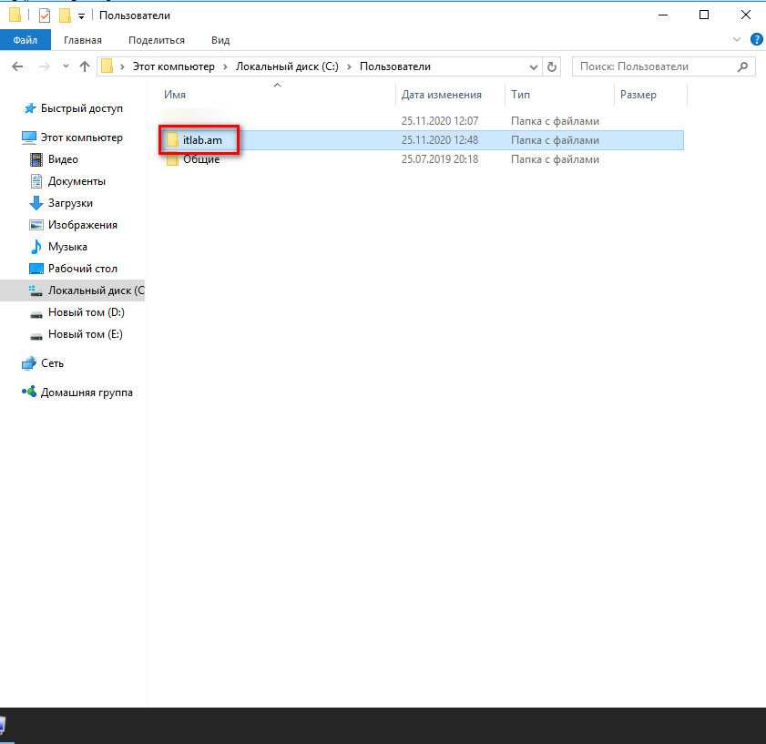Open the quick access toolbar customize arrow
Screen dimensions: 766x744
click(x=81, y=16)
